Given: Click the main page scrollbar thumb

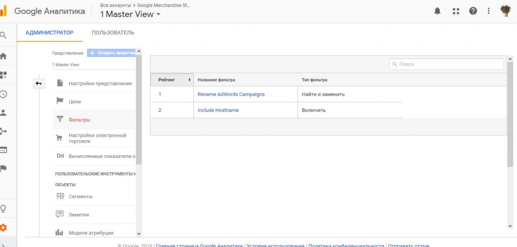Looking at the screenshot, I should coord(510,114).
